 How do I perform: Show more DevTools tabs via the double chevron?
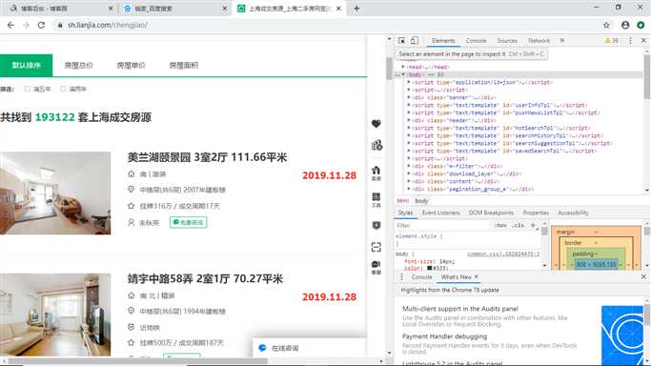tap(562, 41)
